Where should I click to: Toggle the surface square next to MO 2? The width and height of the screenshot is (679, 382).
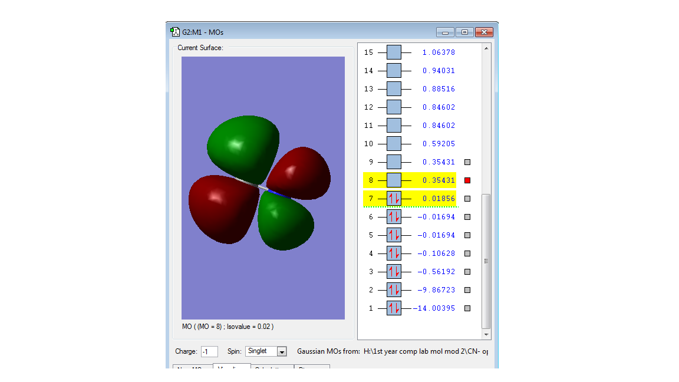tap(467, 290)
